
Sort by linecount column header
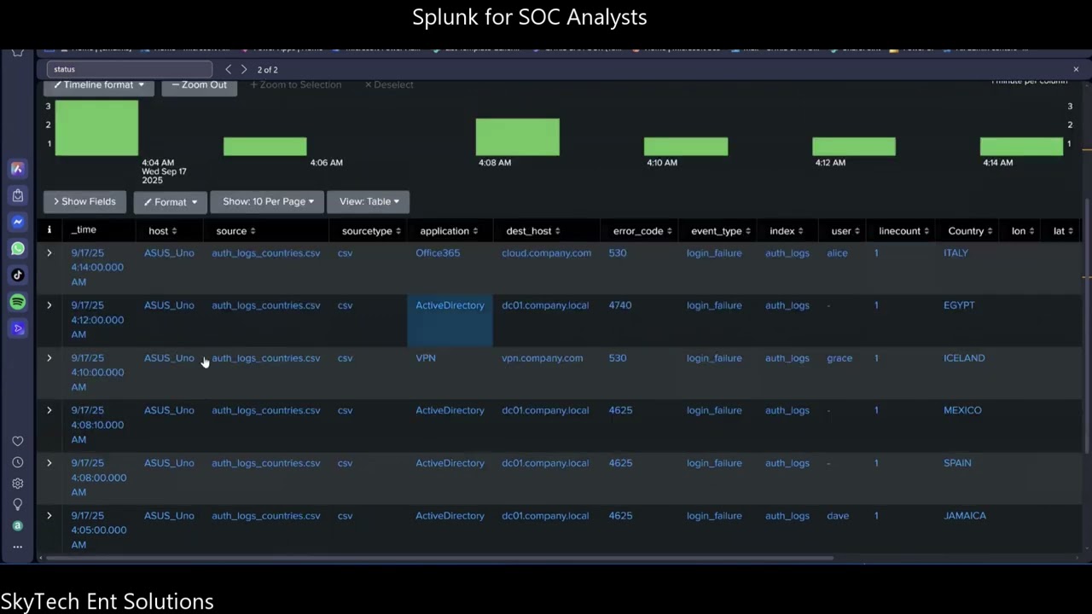pyautogui.click(x=904, y=231)
